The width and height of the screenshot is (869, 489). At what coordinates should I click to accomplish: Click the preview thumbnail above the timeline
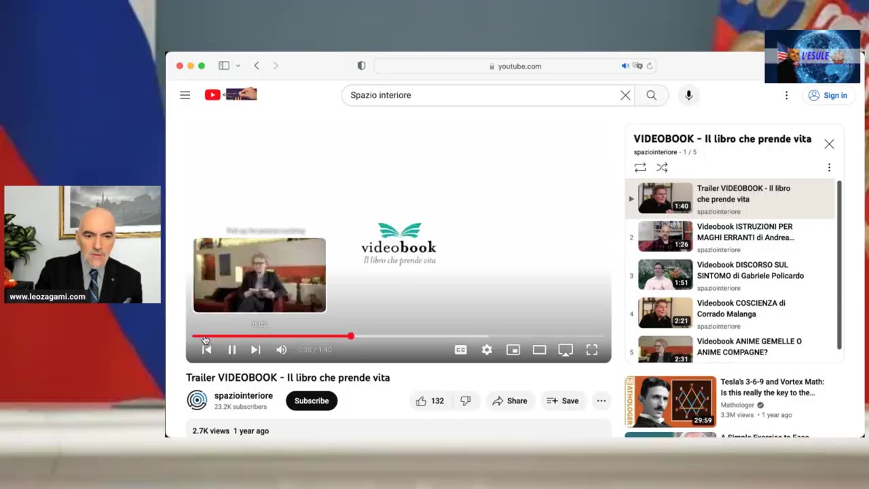(259, 275)
